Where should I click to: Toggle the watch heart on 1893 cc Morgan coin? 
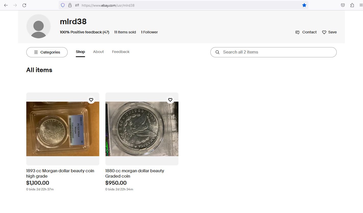point(91,100)
